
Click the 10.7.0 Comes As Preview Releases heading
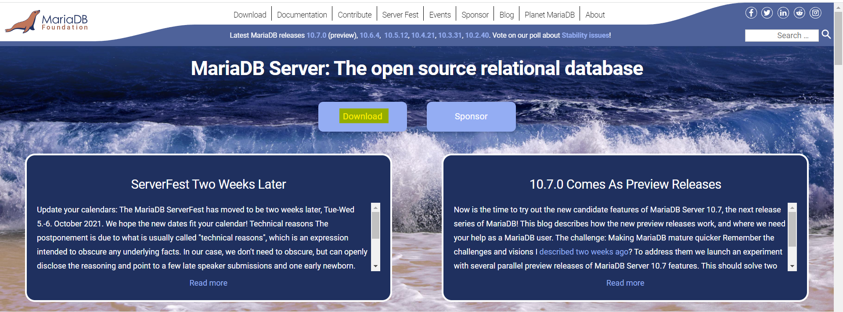625,184
